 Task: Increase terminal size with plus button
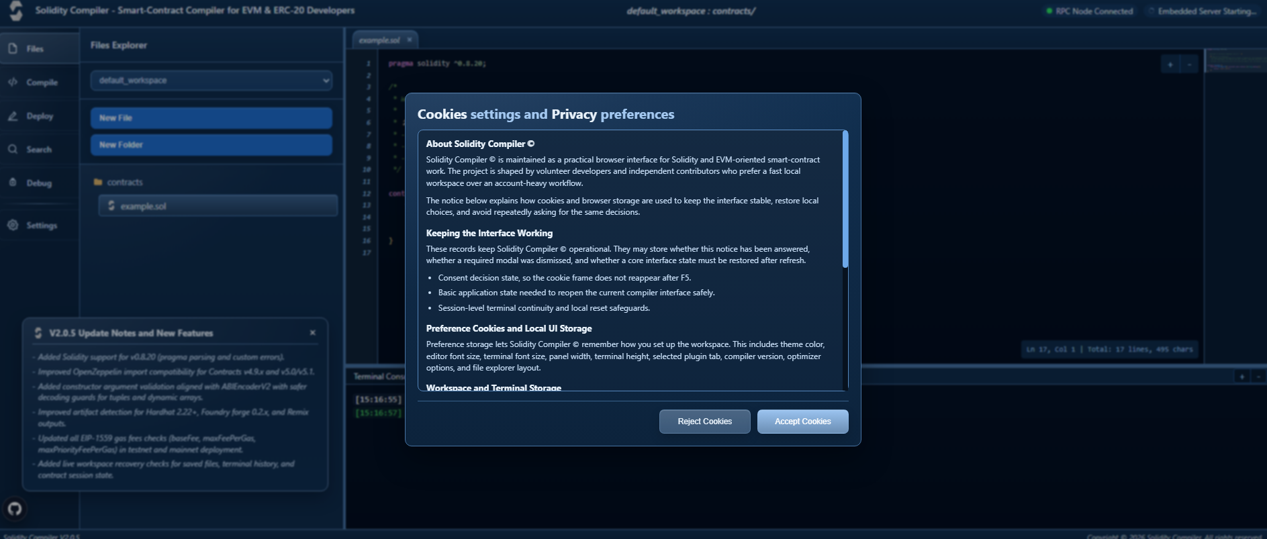(1242, 377)
